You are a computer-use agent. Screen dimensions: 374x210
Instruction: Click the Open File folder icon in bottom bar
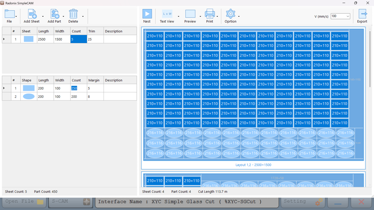point(40,202)
